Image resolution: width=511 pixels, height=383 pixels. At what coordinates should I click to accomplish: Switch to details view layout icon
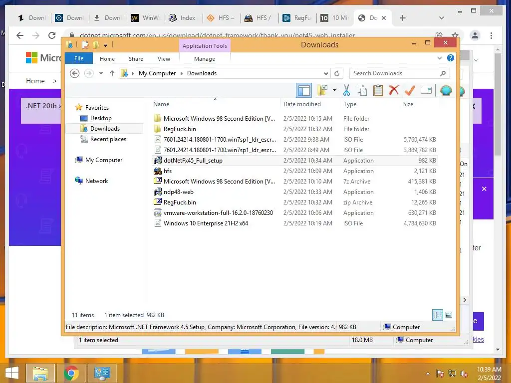click(437, 315)
